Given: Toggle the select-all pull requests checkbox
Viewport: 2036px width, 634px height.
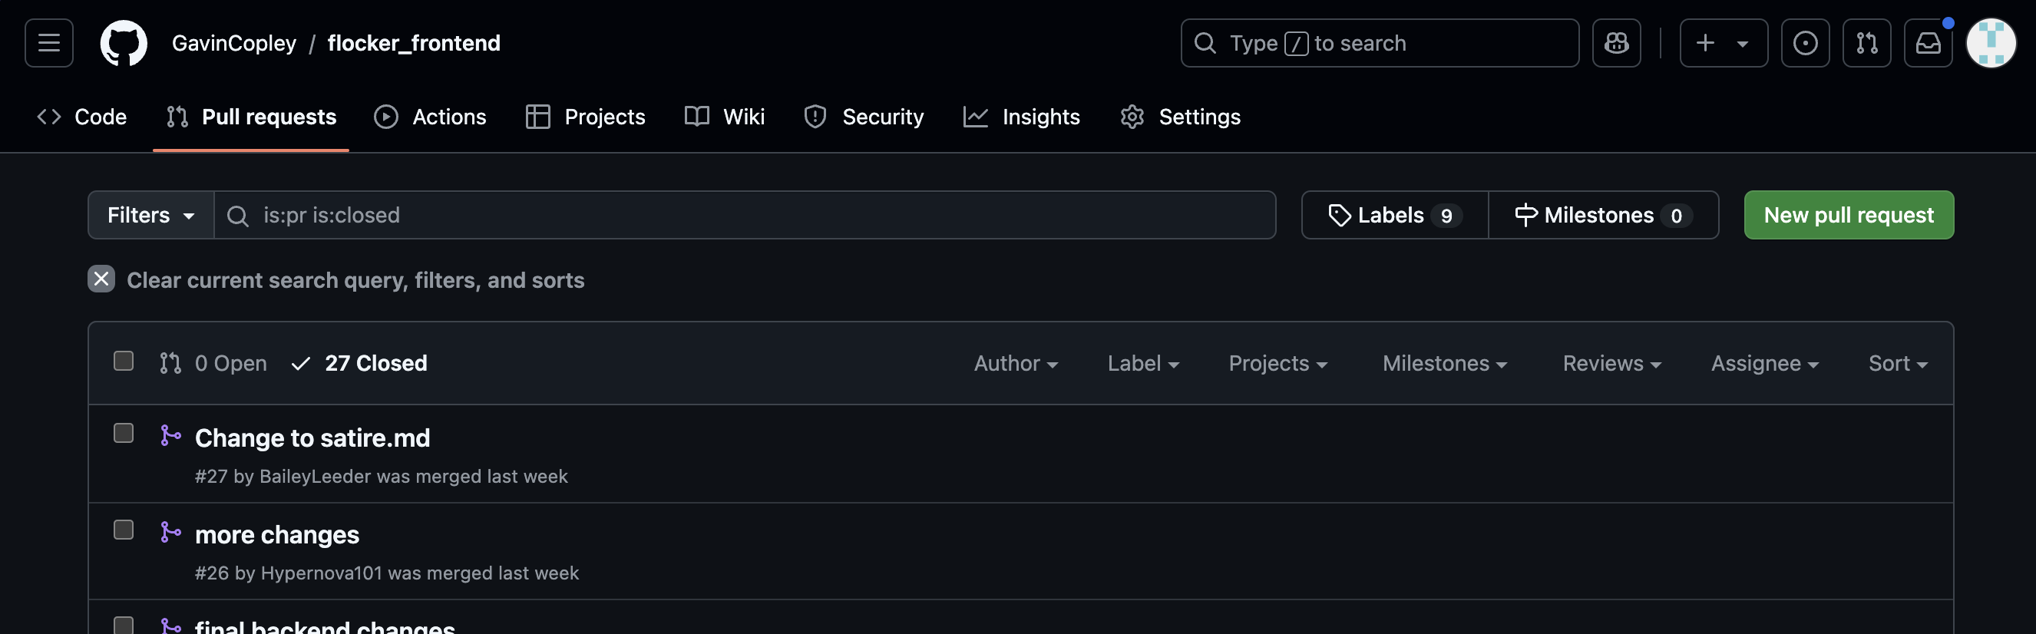Looking at the screenshot, I should point(124,362).
